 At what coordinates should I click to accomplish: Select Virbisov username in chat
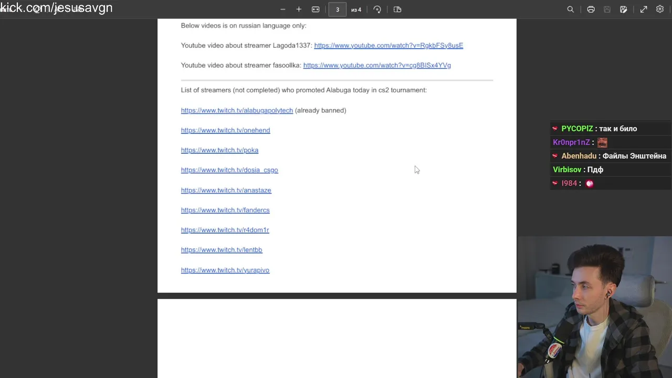pos(567,170)
